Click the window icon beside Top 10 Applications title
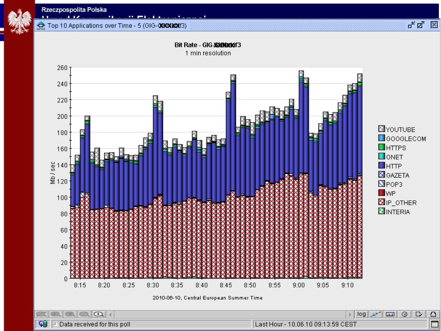The image size is (441, 331). pos(41,25)
